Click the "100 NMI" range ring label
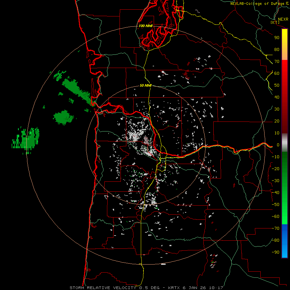 pyautogui.click(x=146, y=26)
